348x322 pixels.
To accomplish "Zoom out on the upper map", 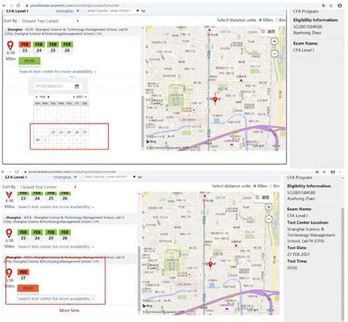I will click(274, 53).
